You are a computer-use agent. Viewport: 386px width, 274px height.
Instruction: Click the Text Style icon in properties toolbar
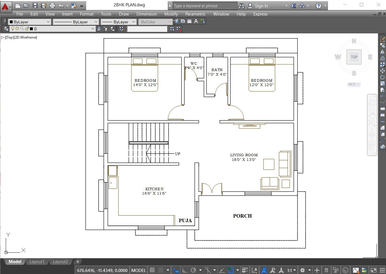(196, 21)
